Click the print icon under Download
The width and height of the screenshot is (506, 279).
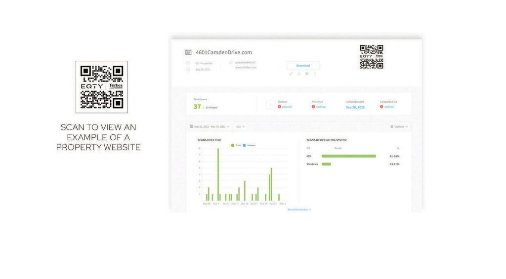(x=299, y=74)
